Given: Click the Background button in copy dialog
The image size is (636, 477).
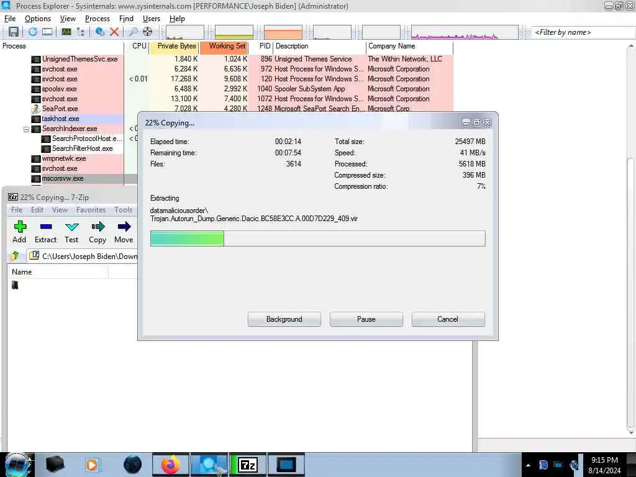Looking at the screenshot, I should point(284,319).
